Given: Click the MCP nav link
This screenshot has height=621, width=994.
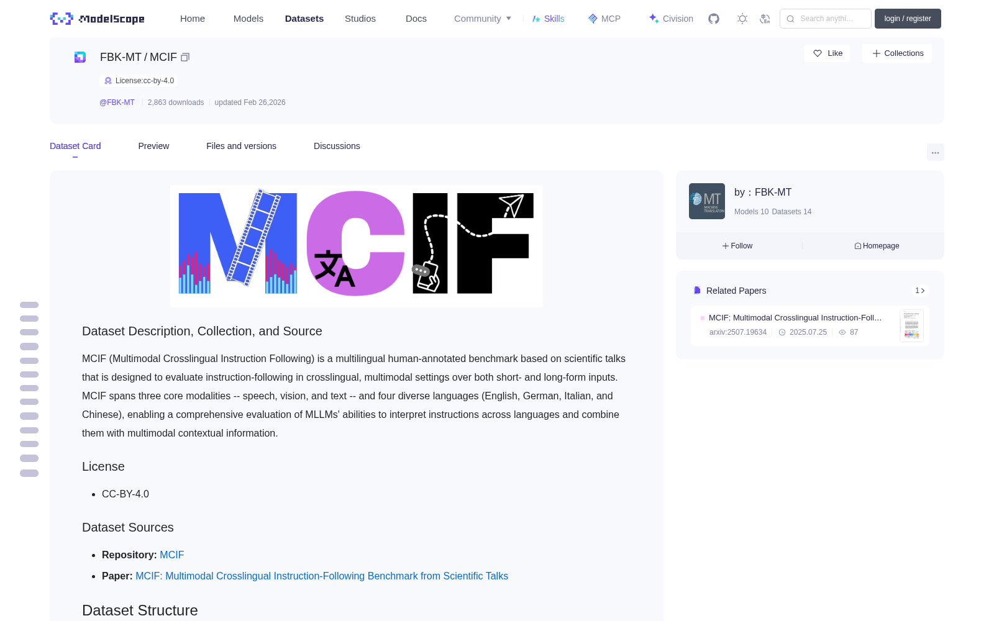Looking at the screenshot, I should tap(604, 19).
